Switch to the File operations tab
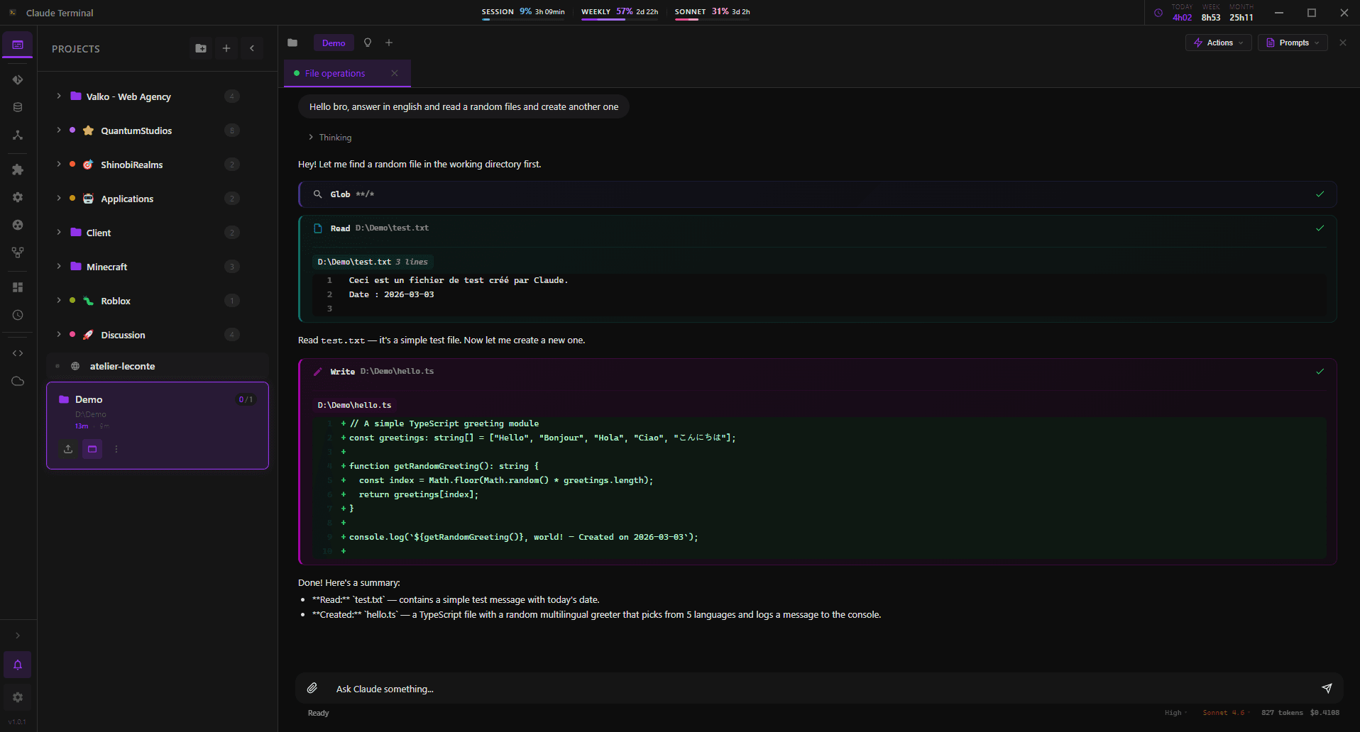Viewport: 1360px width, 732px height. 334,73
